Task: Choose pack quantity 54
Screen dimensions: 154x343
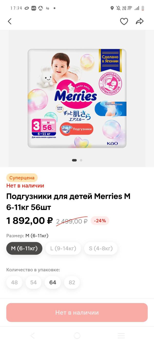Action: tap(33, 282)
